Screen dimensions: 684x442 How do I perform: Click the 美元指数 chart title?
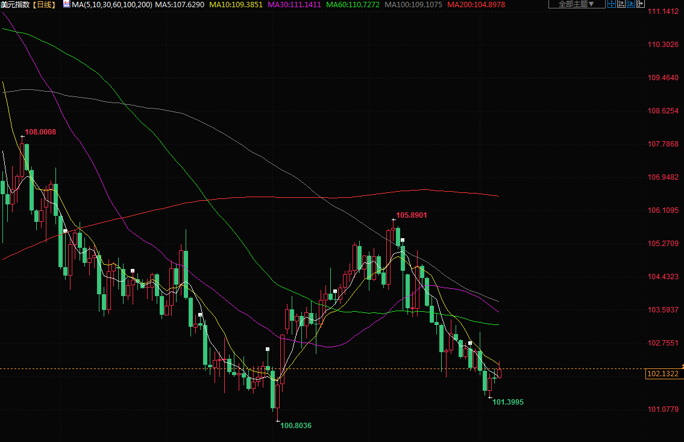(16, 4)
